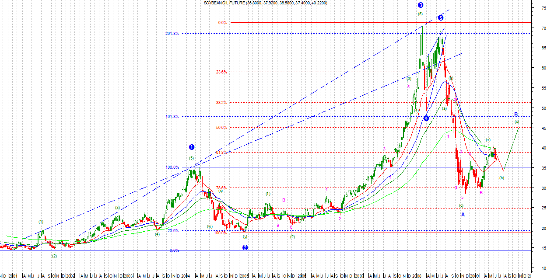Select the red 38.2% retracement label
547x278 pixels.
(x=221, y=103)
